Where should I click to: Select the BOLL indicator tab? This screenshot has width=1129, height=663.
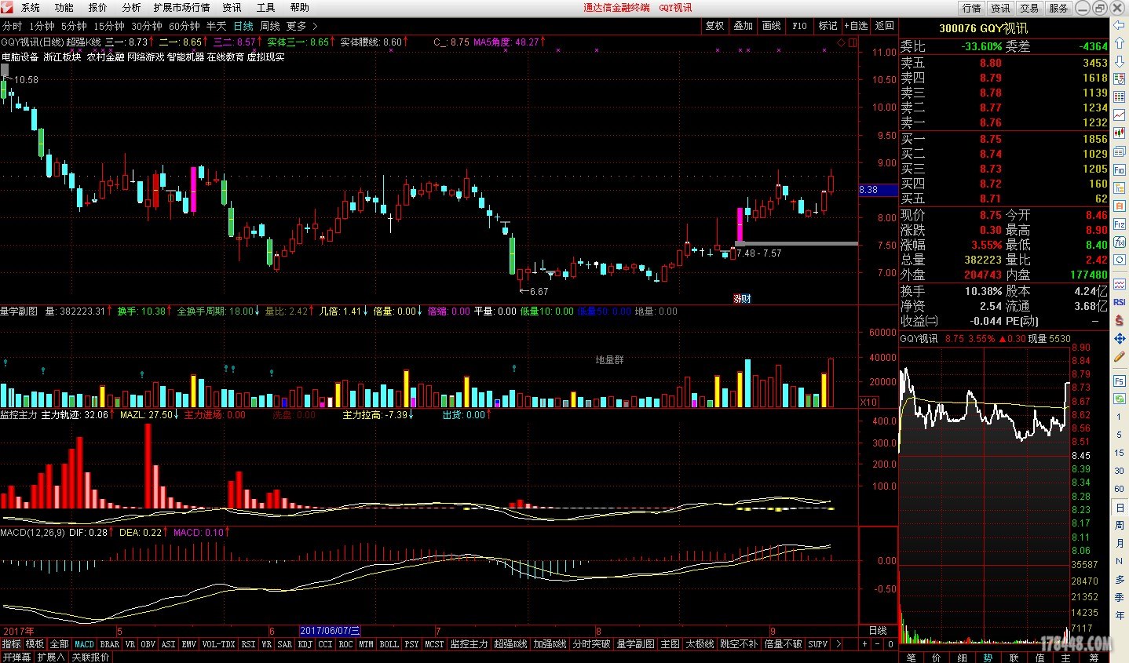tap(389, 644)
